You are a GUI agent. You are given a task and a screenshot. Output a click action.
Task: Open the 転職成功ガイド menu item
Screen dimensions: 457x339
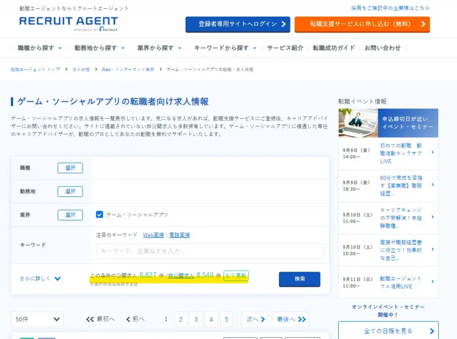[334, 48]
